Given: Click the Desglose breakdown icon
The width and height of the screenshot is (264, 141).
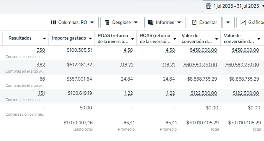Looking at the screenshot, I should (x=107, y=22).
